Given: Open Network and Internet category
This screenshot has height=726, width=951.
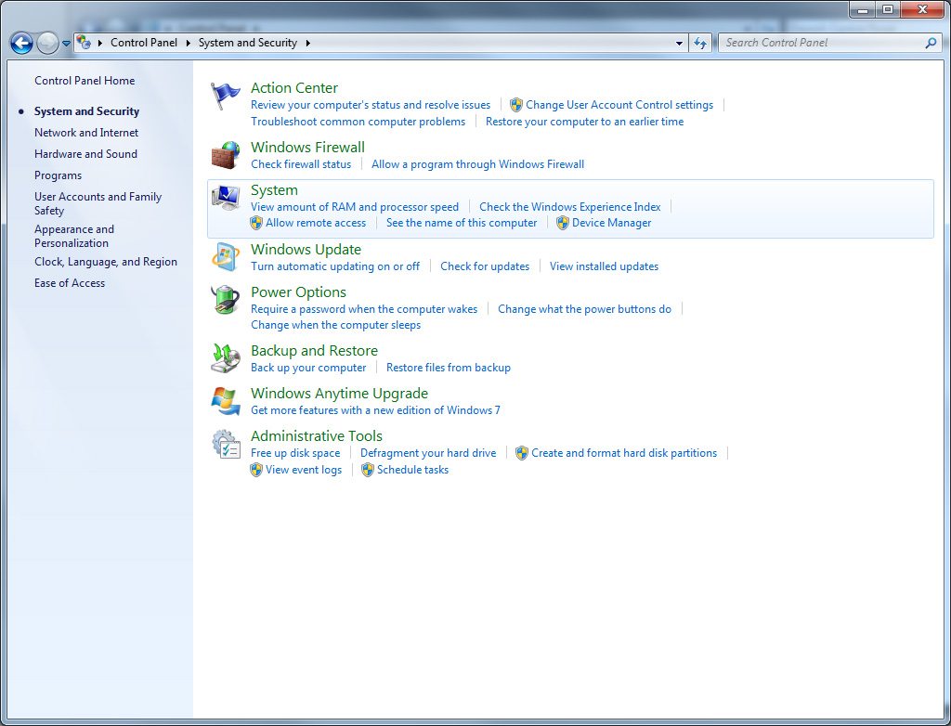Looking at the screenshot, I should (86, 133).
